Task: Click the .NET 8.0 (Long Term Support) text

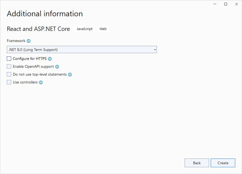Action: click(x=33, y=50)
